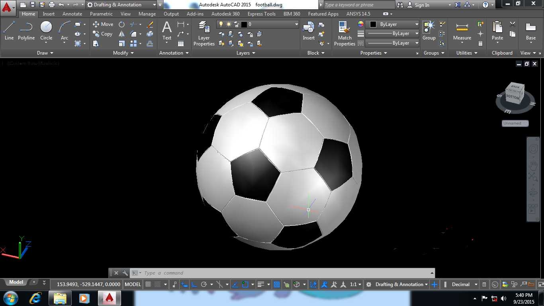Select the Circle drawing tool
Viewport: 544px width, 306px height.
tap(46, 31)
